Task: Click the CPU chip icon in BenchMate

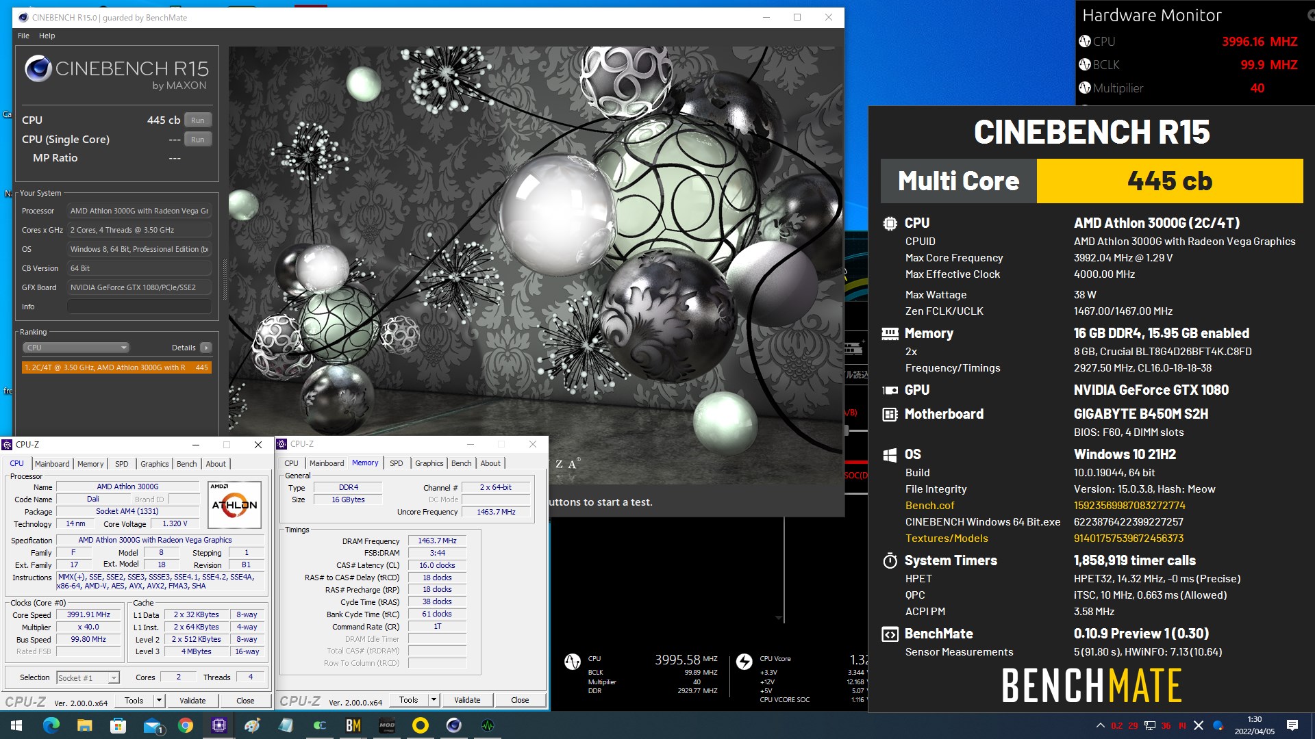Action: point(890,223)
